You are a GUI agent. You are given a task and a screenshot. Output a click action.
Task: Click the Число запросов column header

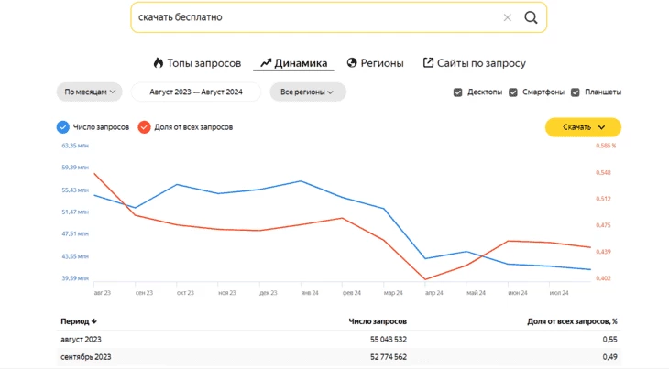(378, 321)
